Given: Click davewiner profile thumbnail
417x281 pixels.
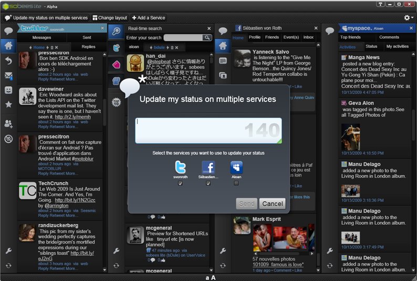Looking at the screenshot, I should click(28, 97).
